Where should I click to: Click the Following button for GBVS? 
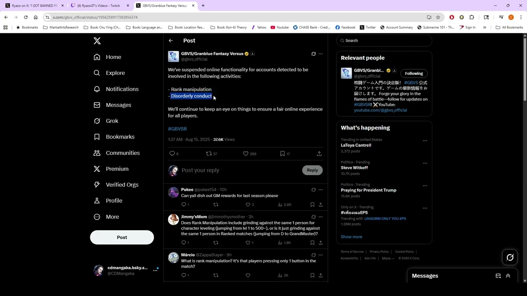point(414,74)
